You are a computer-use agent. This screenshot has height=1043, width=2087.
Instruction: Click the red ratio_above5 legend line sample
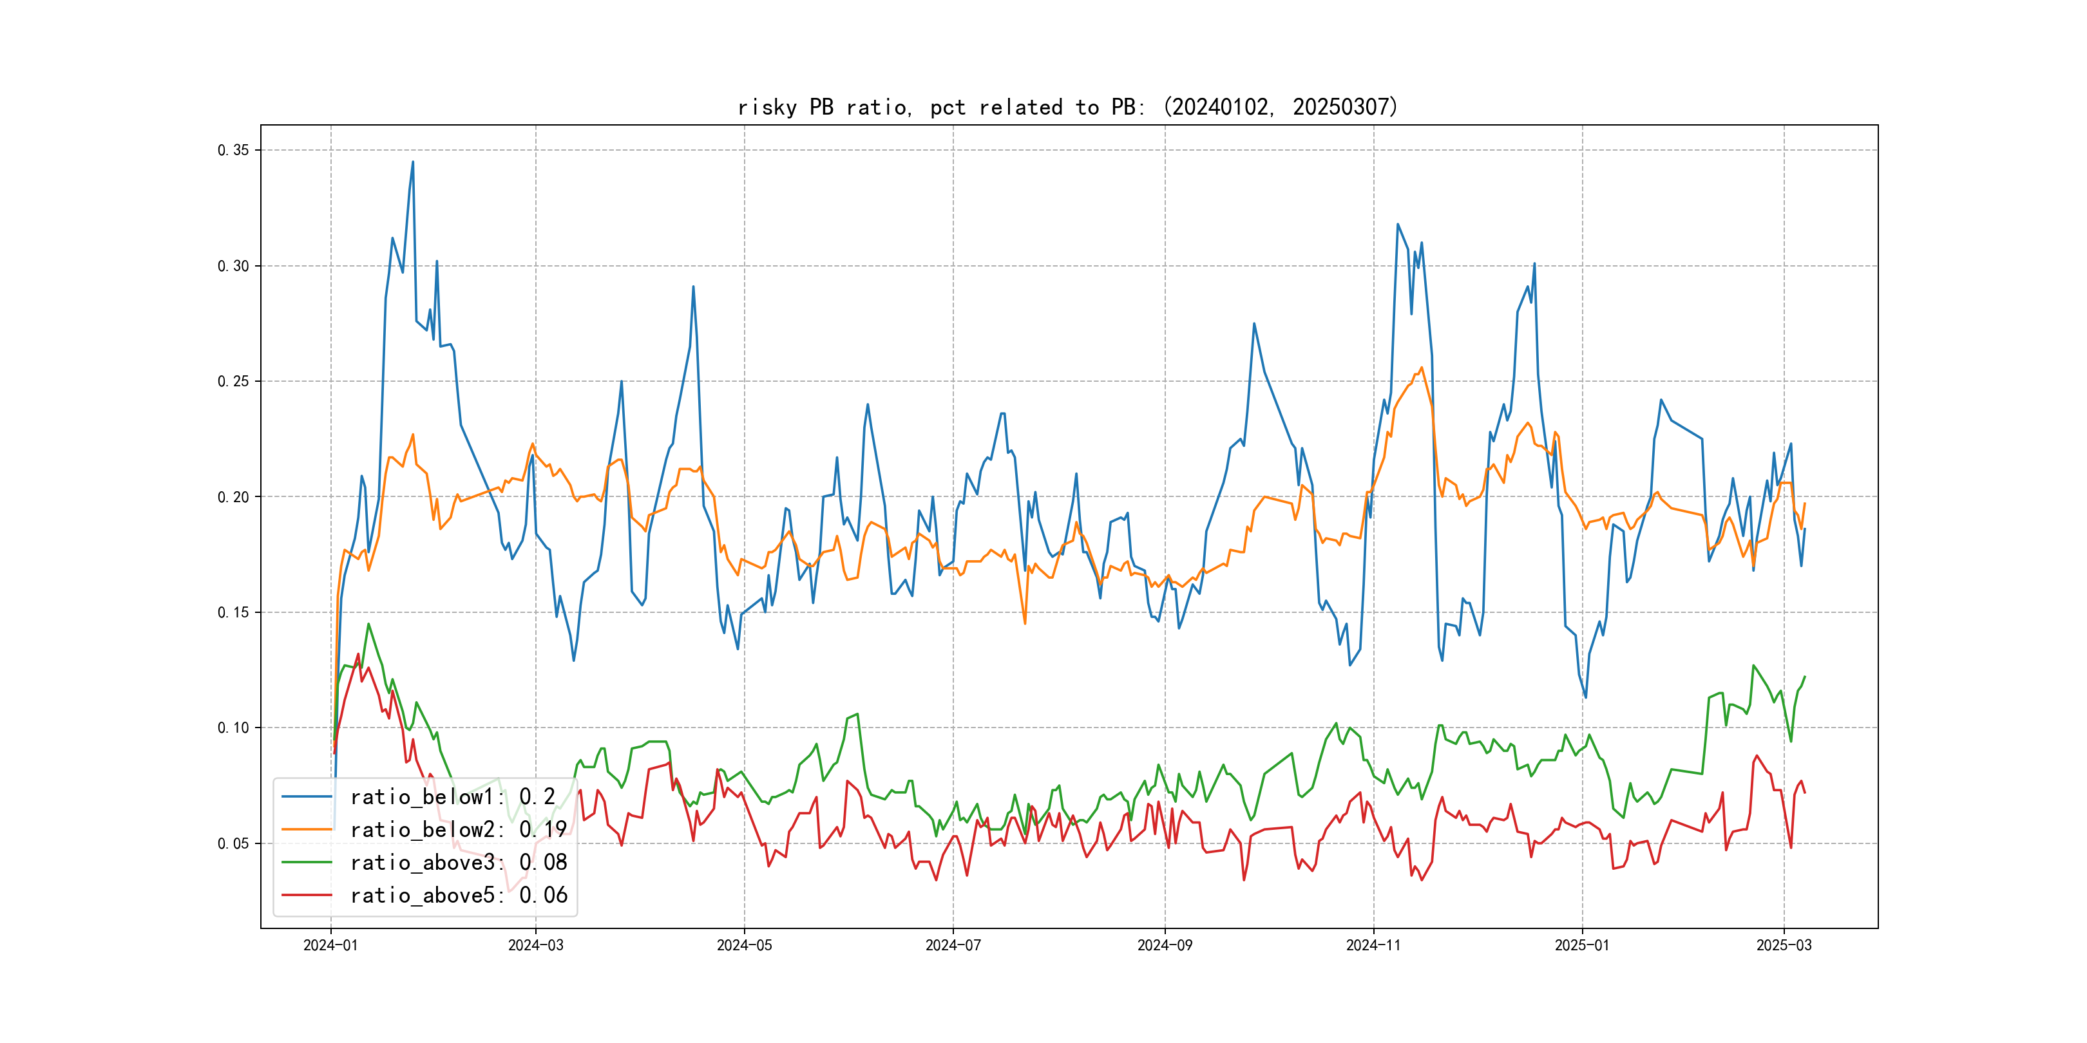[306, 895]
